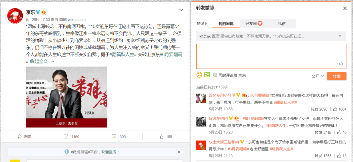
Task: Like the post with thumbs-up 166
Action: (x=162, y=137)
